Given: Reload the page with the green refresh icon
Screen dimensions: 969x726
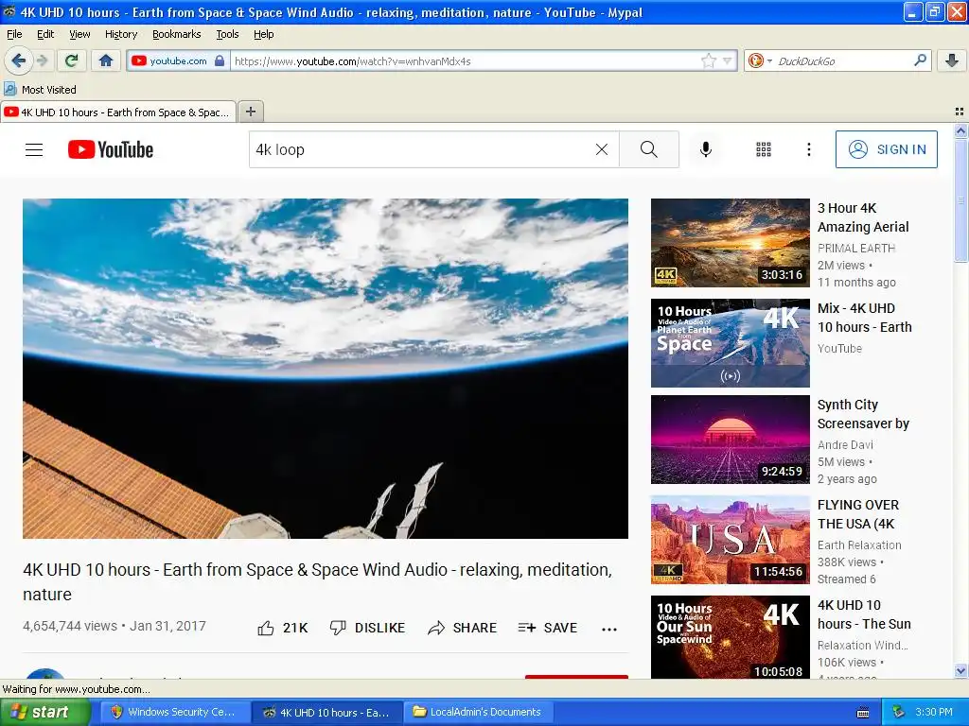Looking at the screenshot, I should coord(72,60).
